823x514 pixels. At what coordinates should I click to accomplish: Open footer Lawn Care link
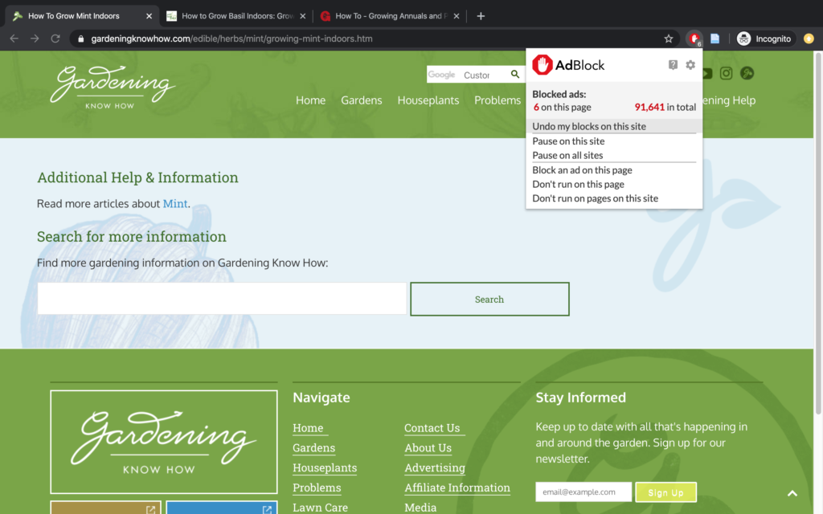[x=320, y=508]
